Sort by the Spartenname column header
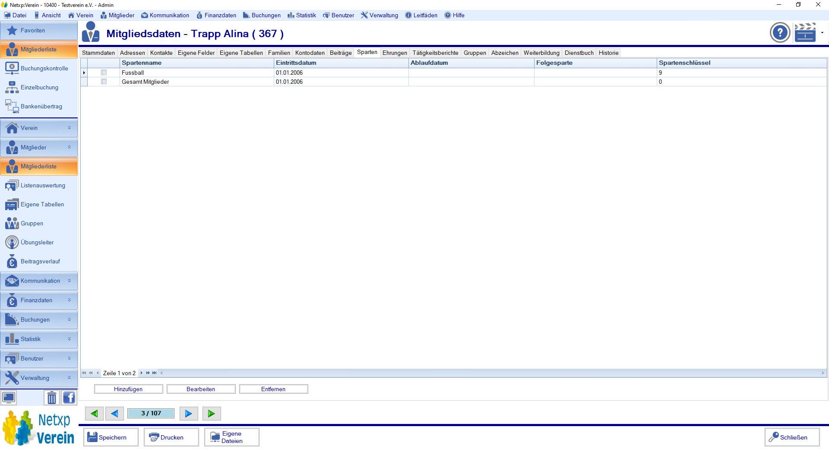The height and width of the screenshot is (449, 829). tap(197, 63)
